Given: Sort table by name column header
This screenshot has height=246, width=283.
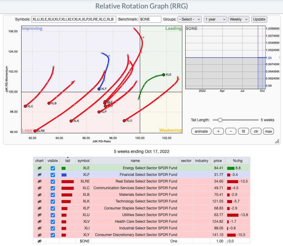Looking at the screenshot, I should tap(135, 161).
